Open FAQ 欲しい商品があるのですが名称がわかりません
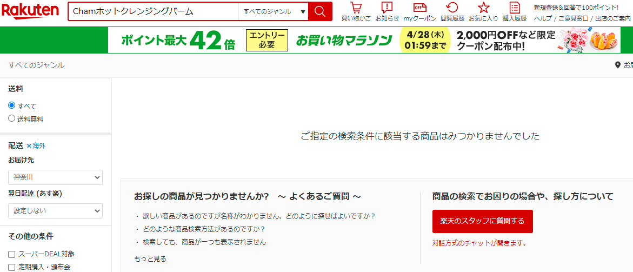The height and width of the screenshot is (272, 633). tap(259, 216)
